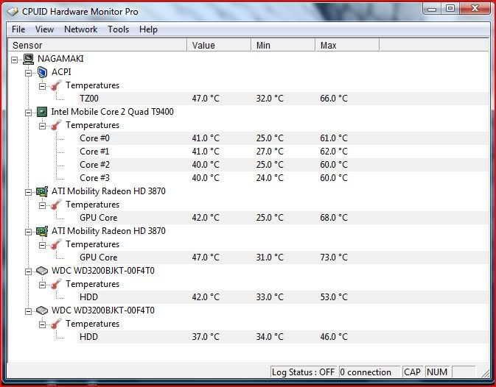
Task: Click the 37.0 °C HDD value
Action: tap(206, 337)
